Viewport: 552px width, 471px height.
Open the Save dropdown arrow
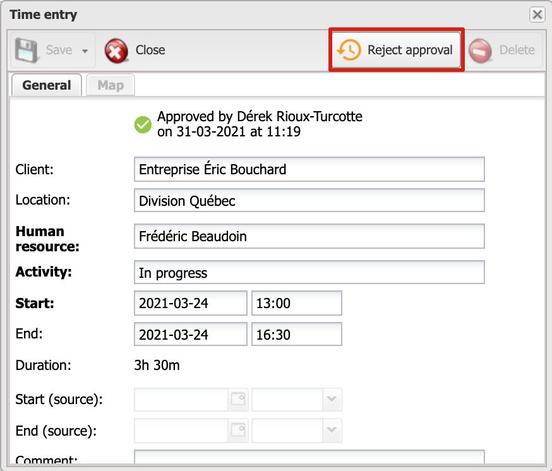coord(85,51)
